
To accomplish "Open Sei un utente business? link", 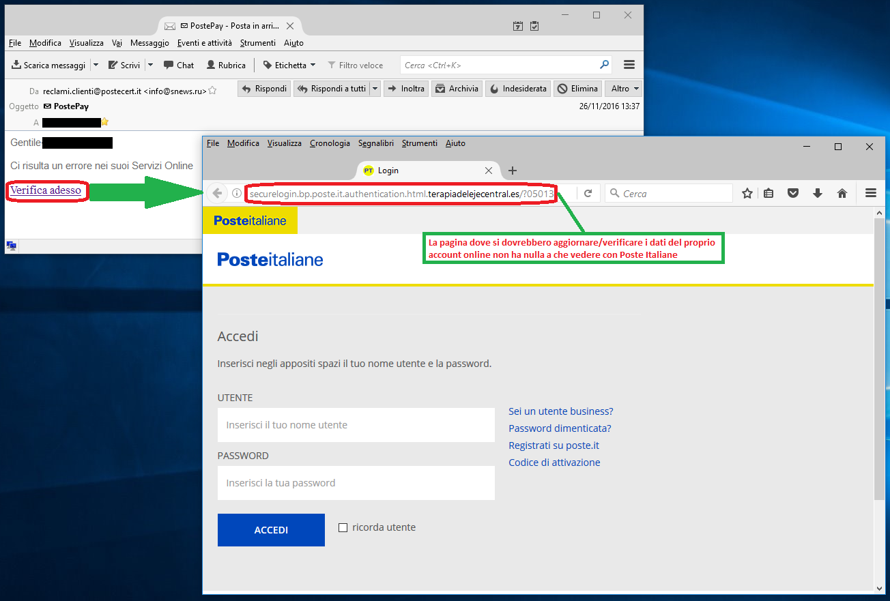I will click(561, 411).
